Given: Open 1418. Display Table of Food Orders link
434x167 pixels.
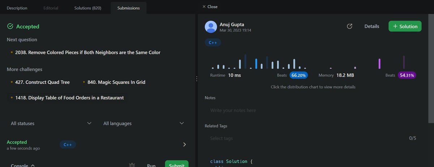Looking at the screenshot, I should (x=69, y=98).
